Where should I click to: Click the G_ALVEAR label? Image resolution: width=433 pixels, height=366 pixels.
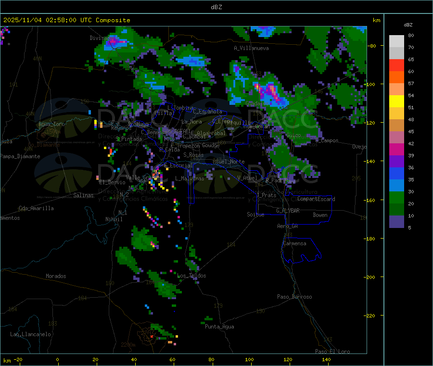pos(288,211)
